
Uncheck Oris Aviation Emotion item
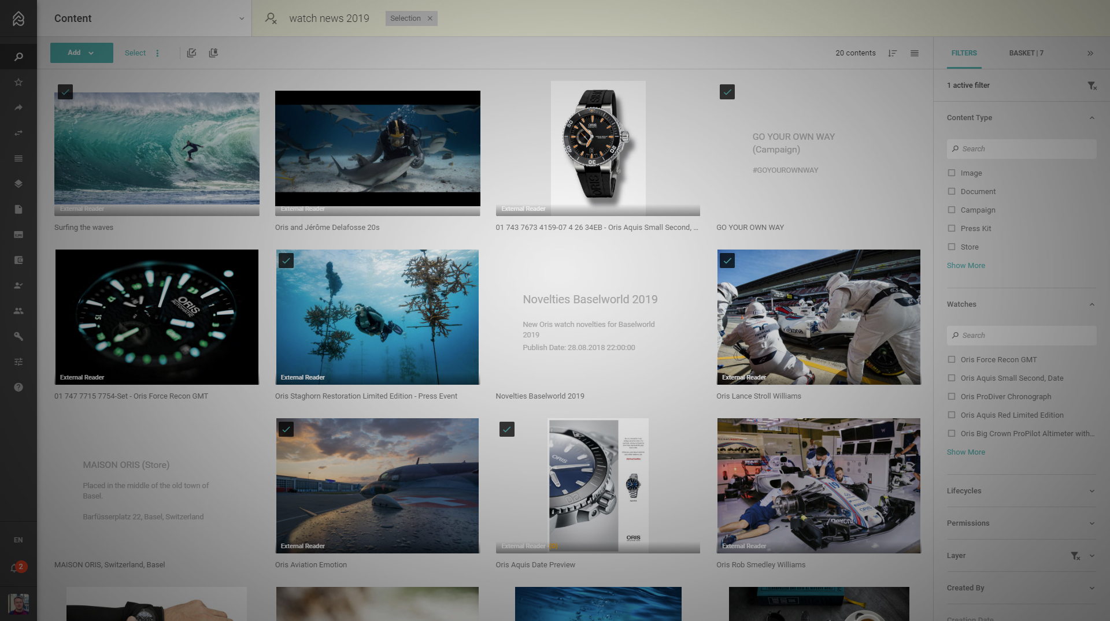pyautogui.click(x=286, y=429)
